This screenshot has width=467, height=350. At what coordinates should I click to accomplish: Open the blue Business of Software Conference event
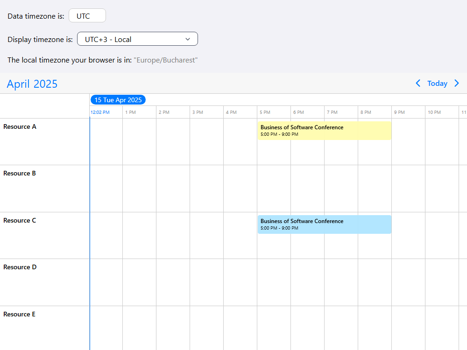click(325, 224)
